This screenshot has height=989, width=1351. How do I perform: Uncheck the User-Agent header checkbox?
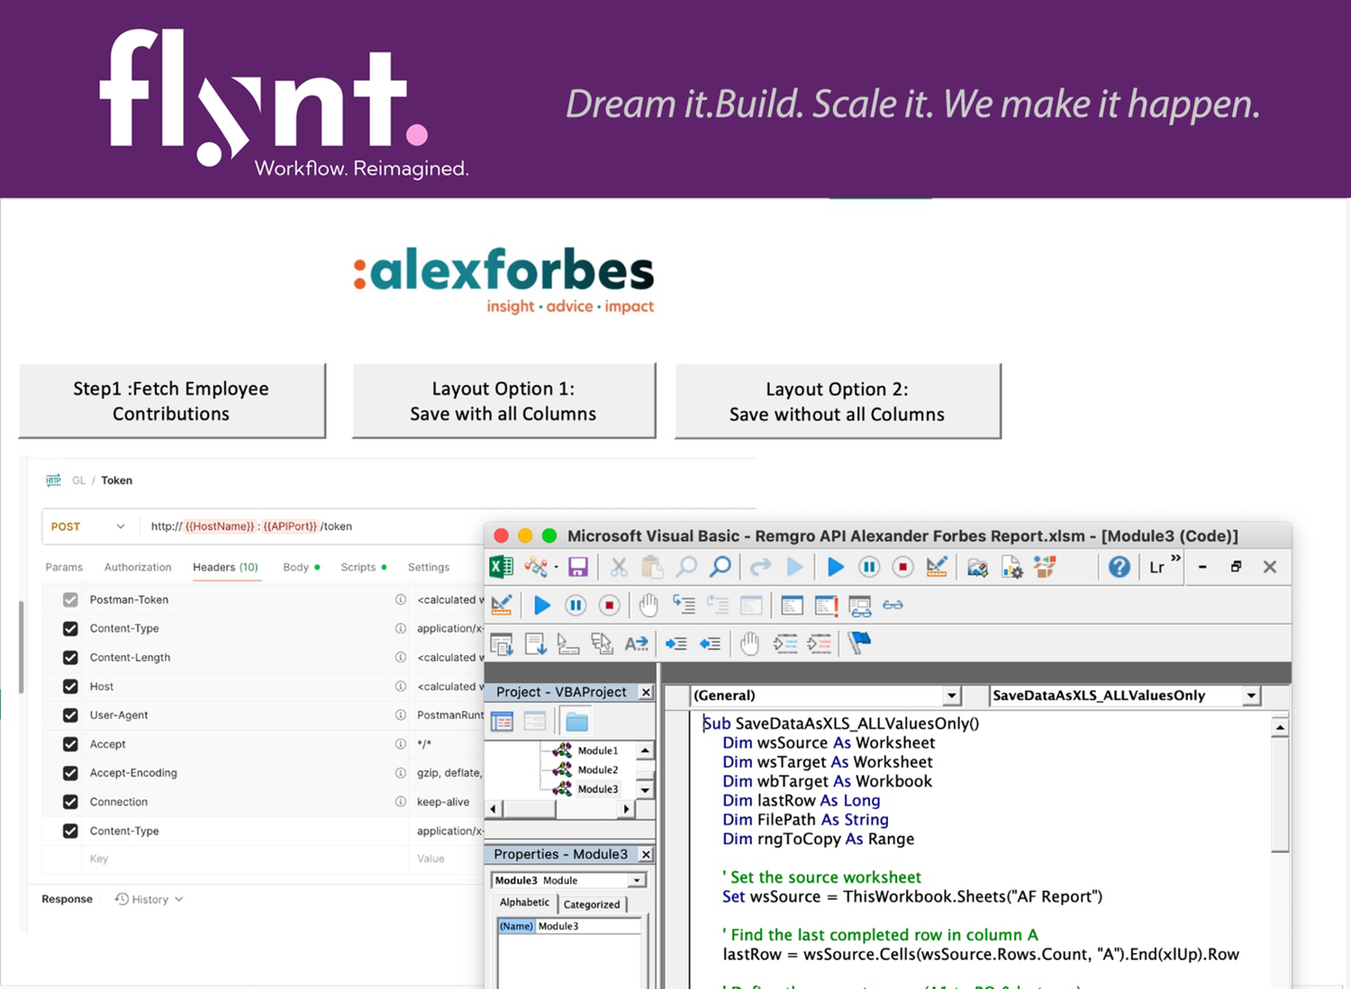[x=70, y=715]
